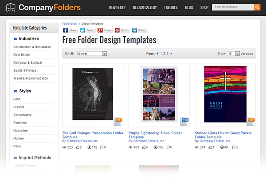
Task: Select the Retro style filter
Action: [17, 146]
